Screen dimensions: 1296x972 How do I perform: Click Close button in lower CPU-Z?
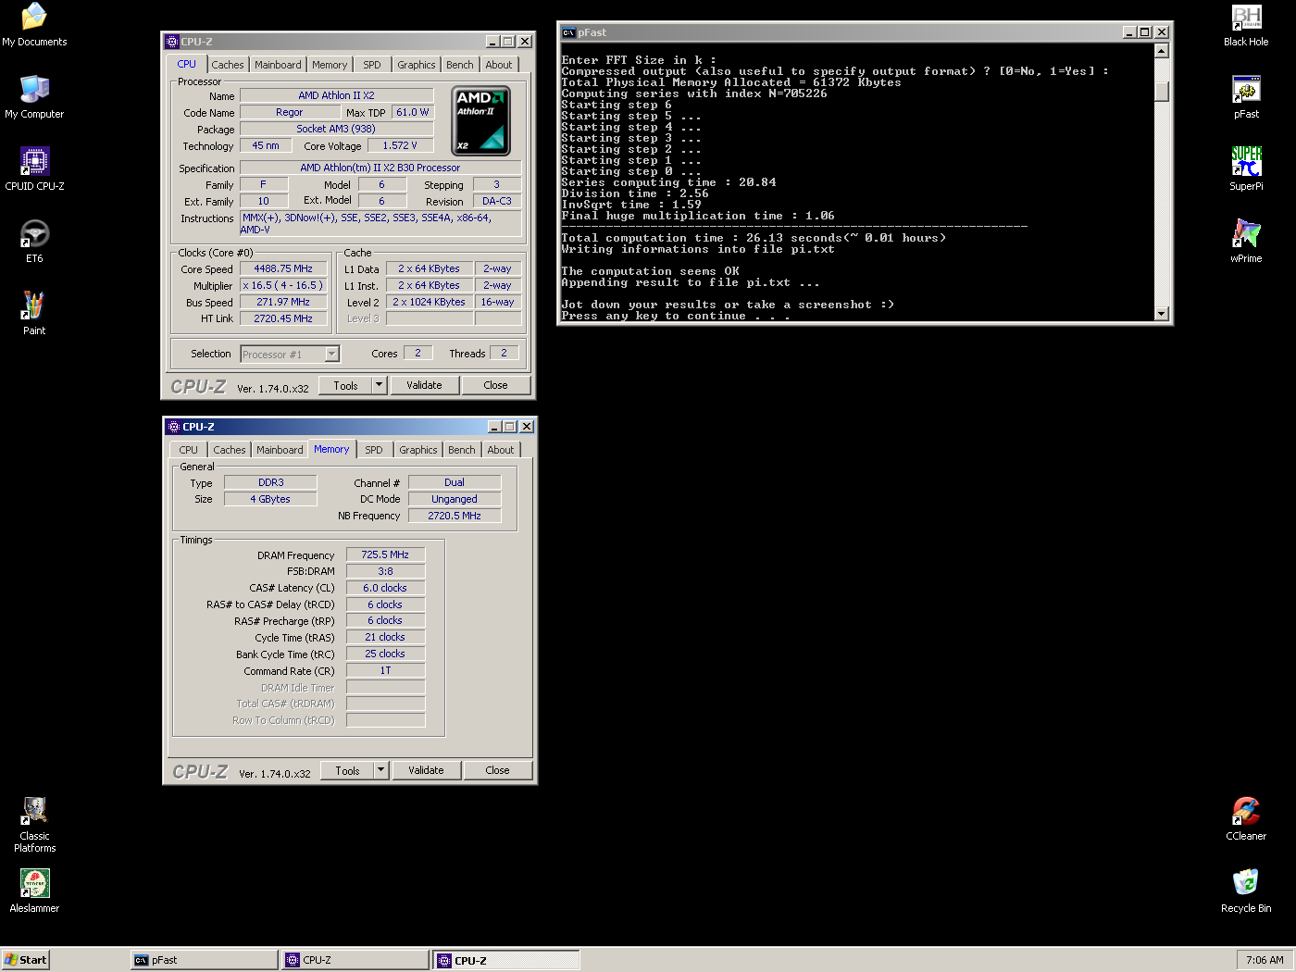(498, 770)
